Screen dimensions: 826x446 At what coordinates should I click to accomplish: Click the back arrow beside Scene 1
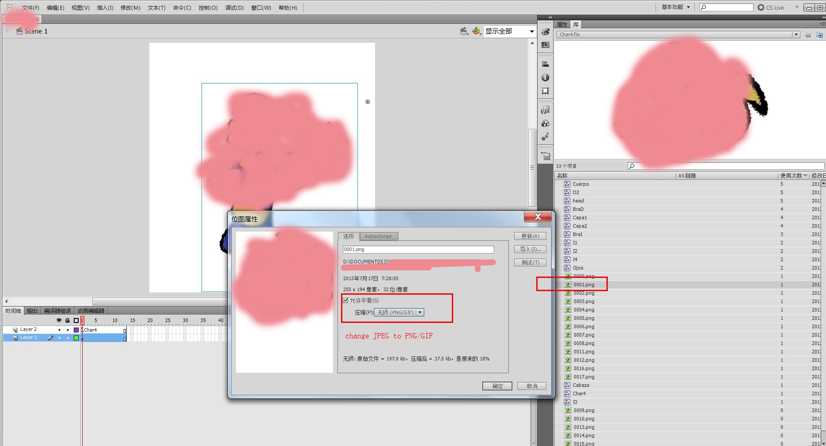(8, 31)
